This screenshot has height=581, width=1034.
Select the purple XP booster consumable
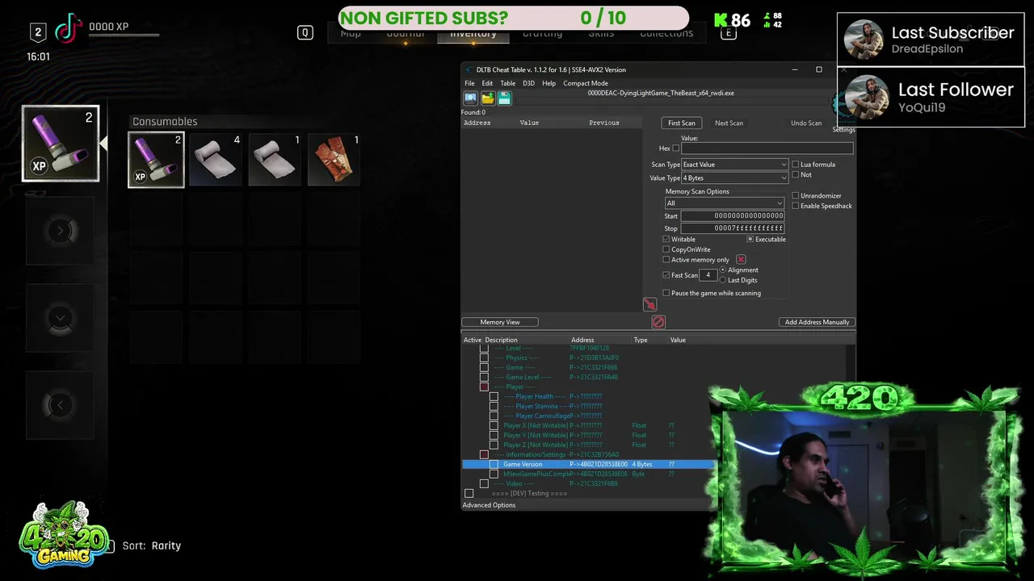[x=156, y=159]
